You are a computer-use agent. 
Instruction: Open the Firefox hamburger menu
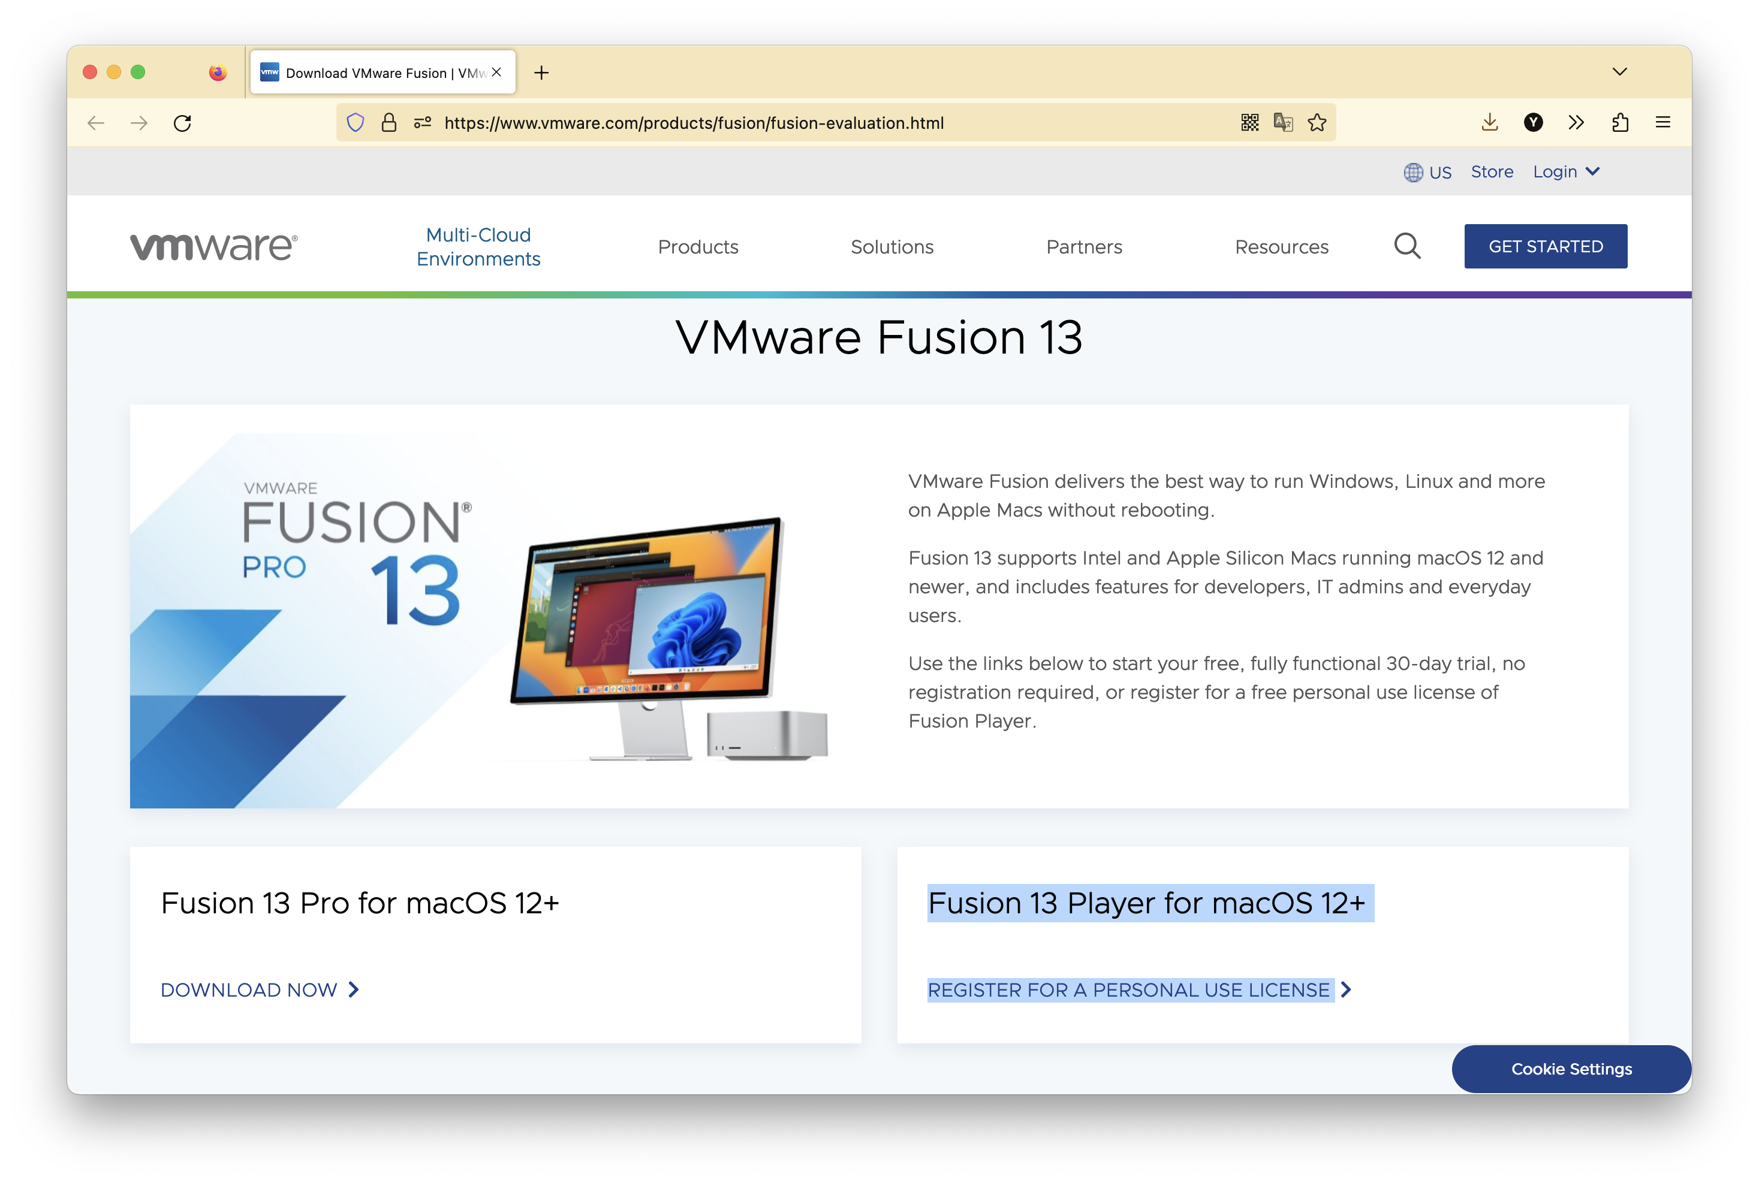coord(1662,123)
